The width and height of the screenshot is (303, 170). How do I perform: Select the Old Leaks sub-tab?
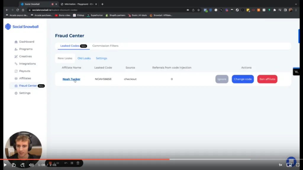84,58
